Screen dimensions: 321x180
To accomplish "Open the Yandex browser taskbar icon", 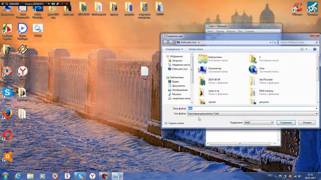I will (92, 176).
